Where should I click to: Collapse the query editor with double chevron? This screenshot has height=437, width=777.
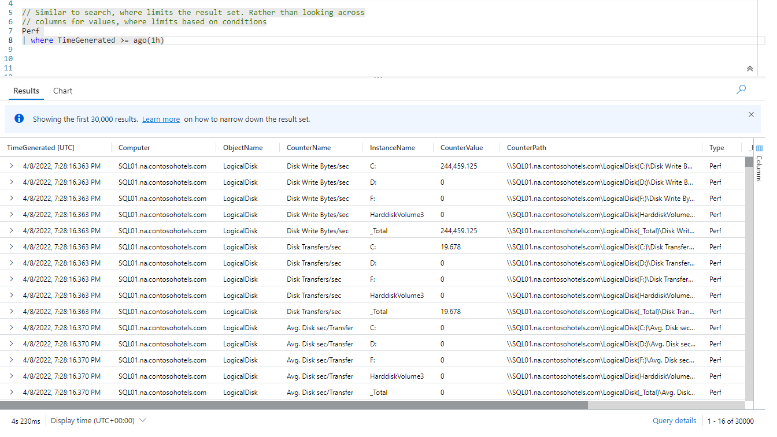(x=750, y=69)
